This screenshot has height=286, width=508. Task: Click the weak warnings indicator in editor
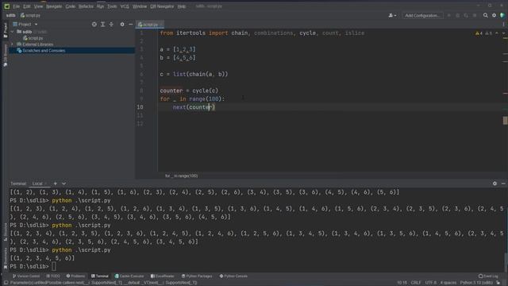(489, 33)
